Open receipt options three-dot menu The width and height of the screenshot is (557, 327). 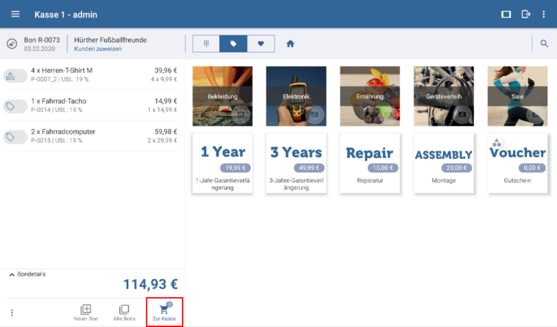click(x=12, y=312)
